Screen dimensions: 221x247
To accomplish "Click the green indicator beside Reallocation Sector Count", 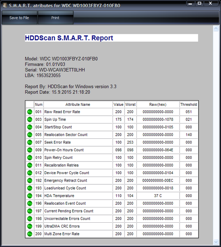I will (30, 135).
